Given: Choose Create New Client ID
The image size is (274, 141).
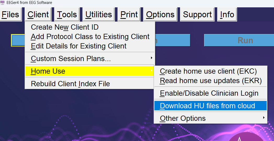Looking at the screenshot, I should [x=90, y=27].
